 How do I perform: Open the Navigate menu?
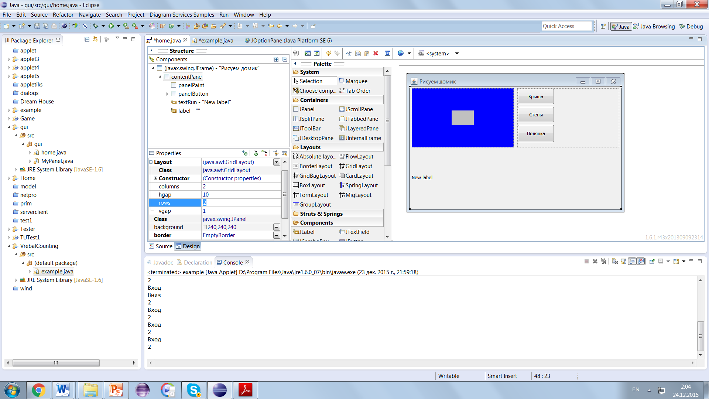(90, 15)
